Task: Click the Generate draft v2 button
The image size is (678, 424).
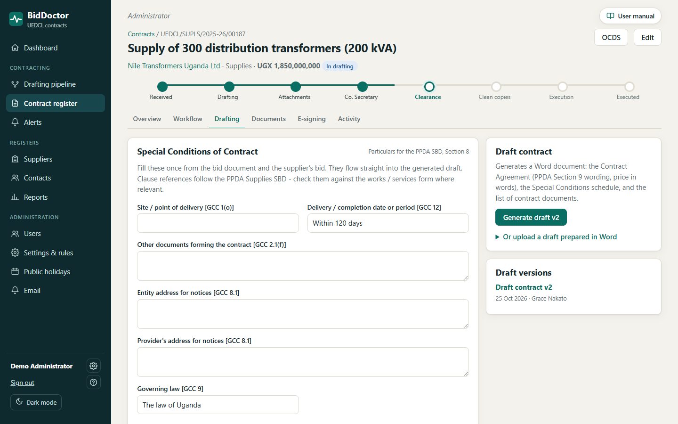Action: click(x=531, y=218)
